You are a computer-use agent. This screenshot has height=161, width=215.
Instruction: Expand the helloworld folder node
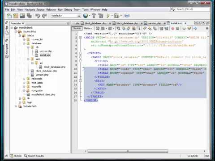click(x=24, y=79)
